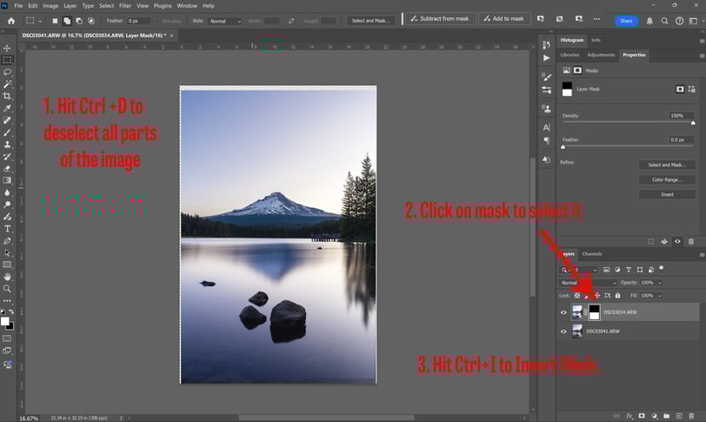Select the Clone Stamp tool

[7, 144]
